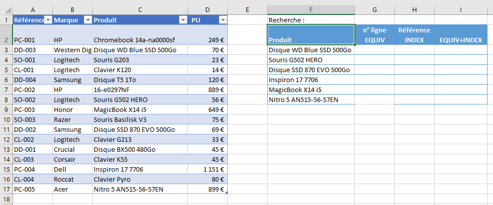
Task: Select the '899 €' price cell
Action: coord(207,189)
